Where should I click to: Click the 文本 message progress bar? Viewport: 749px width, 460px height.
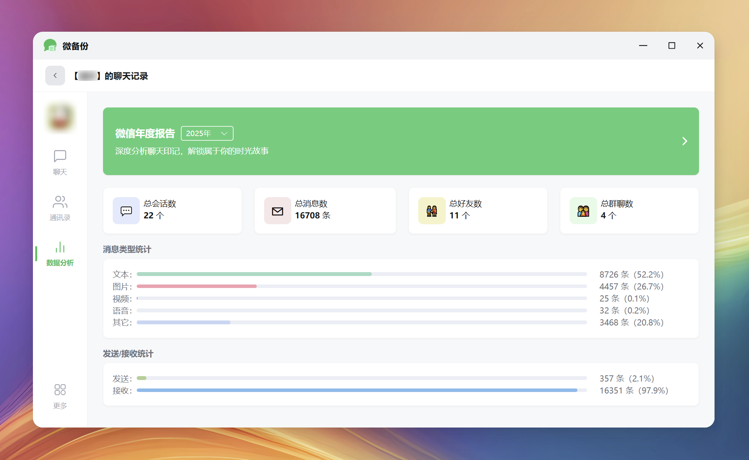tap(362, 274)
